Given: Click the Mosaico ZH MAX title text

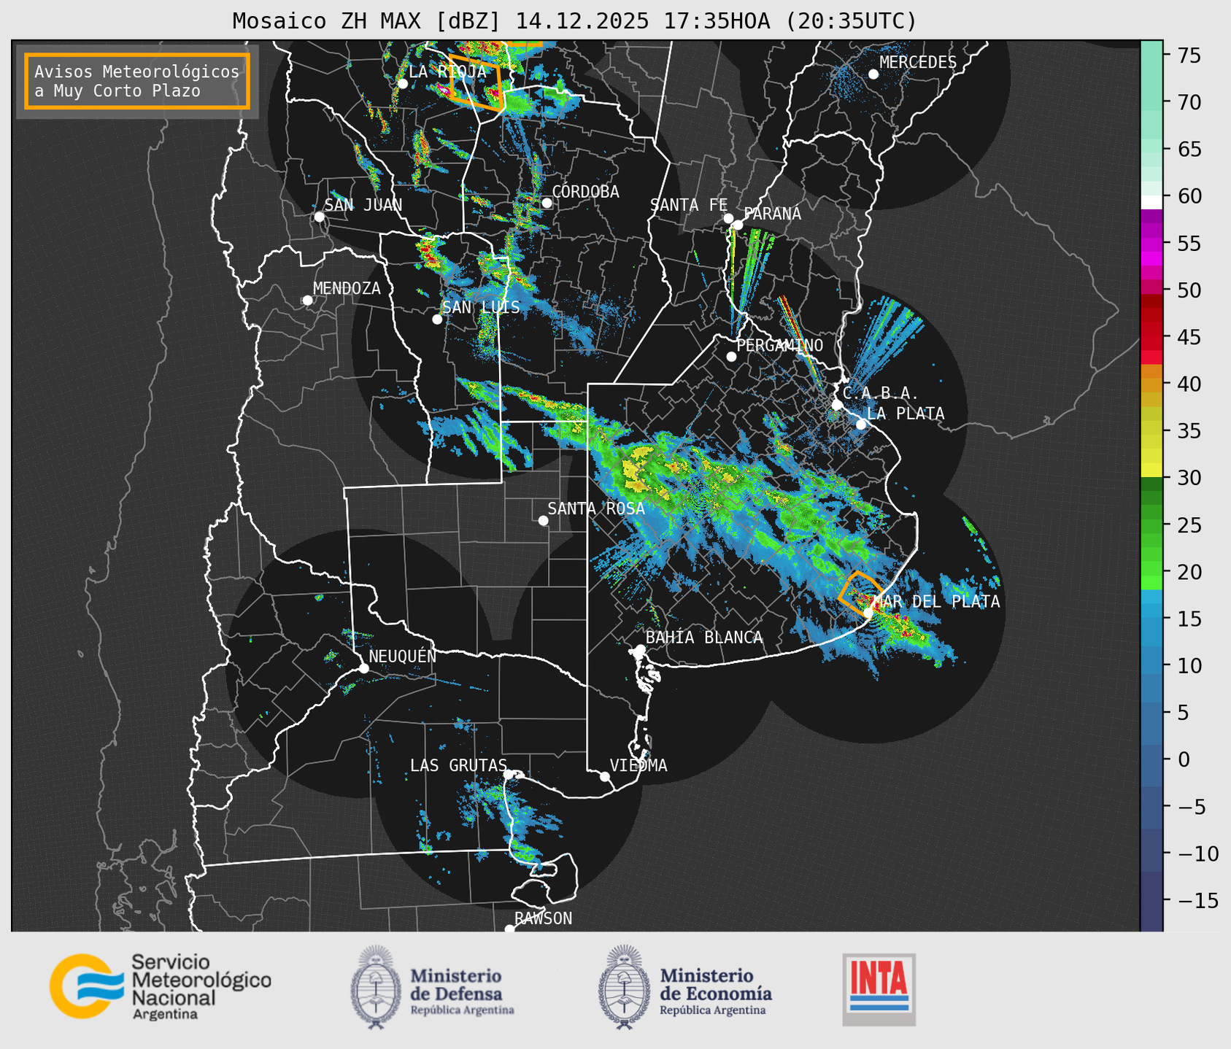Looking at the screenshot, I should click(574, 21).
